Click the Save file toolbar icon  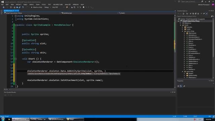click(x=17, y=7)
